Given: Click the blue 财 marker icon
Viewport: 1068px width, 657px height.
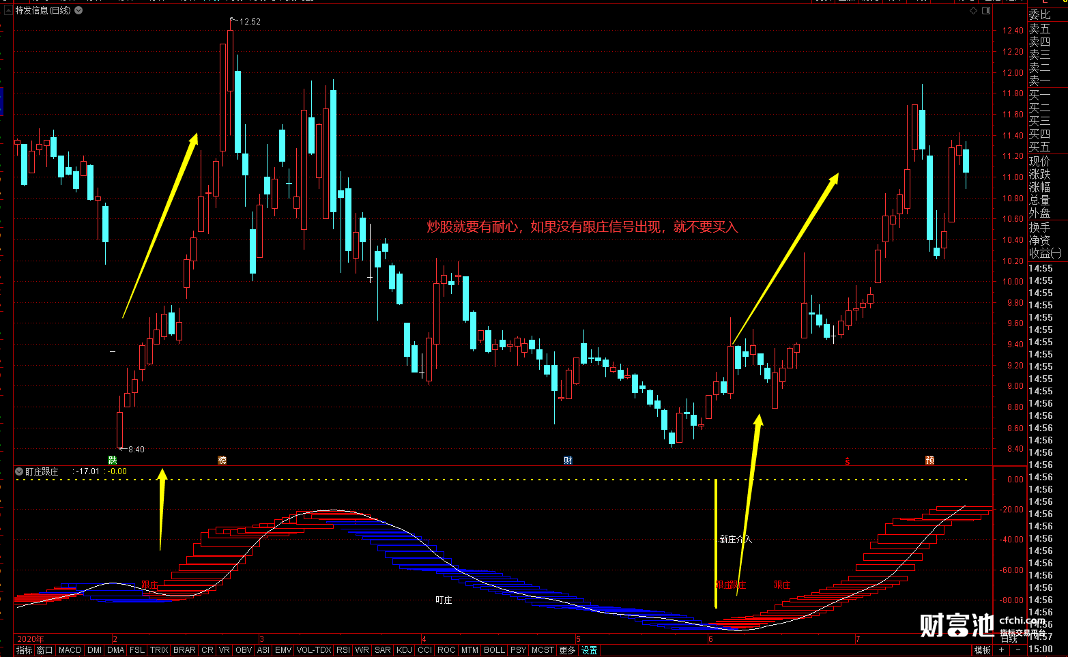Looking at the screenshot, I should tap(568, 461).
